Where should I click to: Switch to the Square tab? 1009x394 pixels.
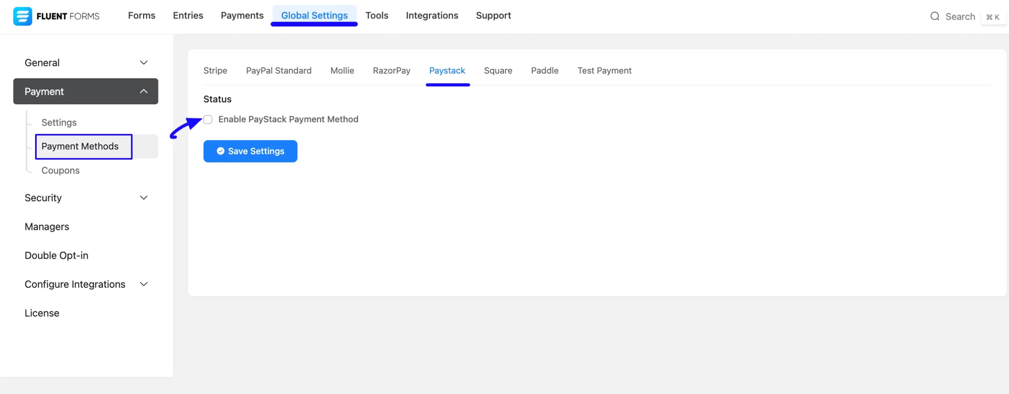pos(498,70)
